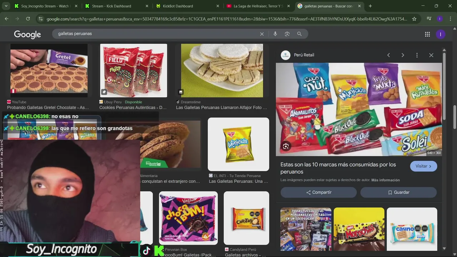The height and width of the screenshot is (257, 457).
Task: Click the Caritas cookie thumbnail
Action: [x=246, y=218]
